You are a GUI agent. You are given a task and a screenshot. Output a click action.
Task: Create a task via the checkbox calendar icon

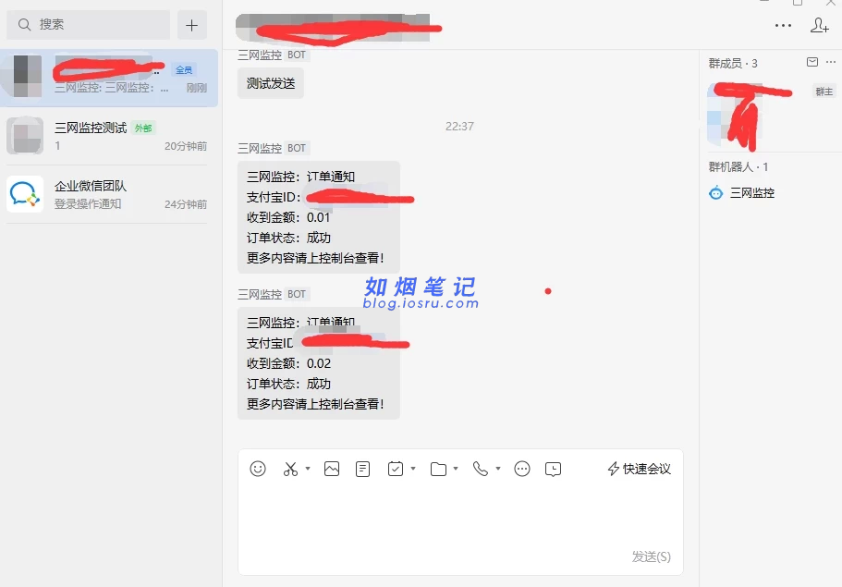(x=396, y=469)
